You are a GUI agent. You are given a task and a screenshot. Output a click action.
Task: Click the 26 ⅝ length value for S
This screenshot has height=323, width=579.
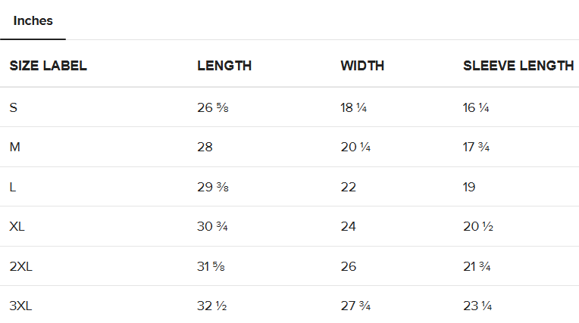coord(213,107)
